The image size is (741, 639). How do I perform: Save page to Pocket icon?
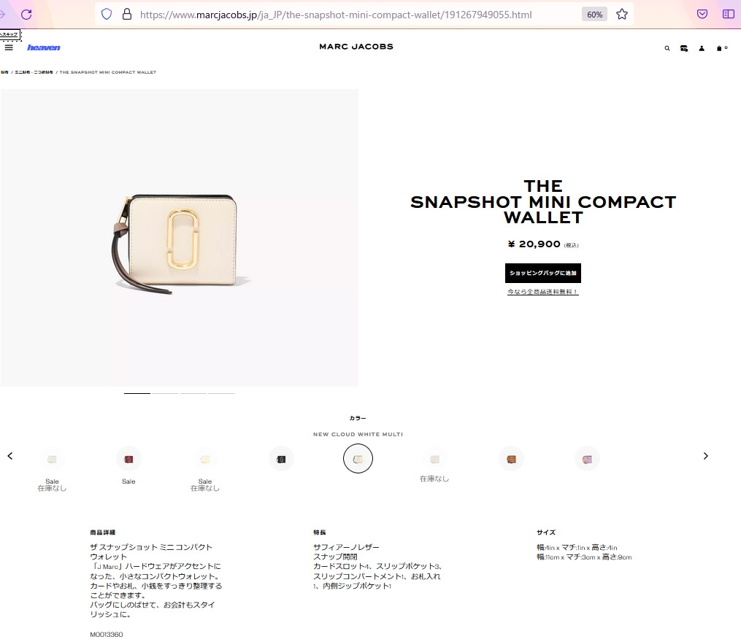[702, 15]
